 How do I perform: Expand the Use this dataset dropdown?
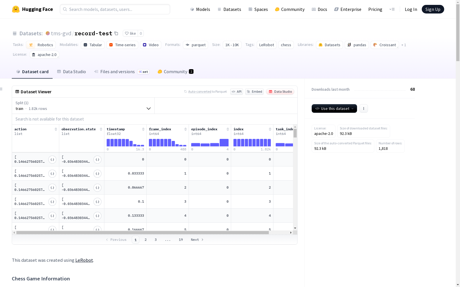pos(334,108)
